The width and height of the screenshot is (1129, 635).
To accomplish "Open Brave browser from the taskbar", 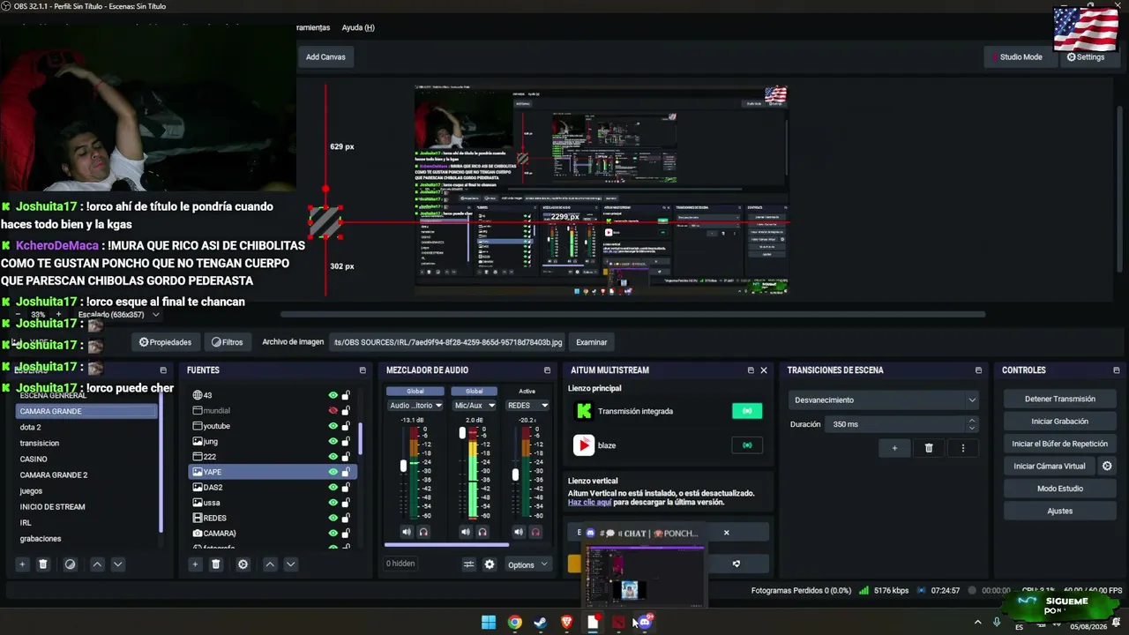I will 566,623.
